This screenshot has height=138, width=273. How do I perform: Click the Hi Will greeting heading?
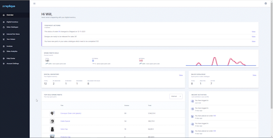click(47, 14)
